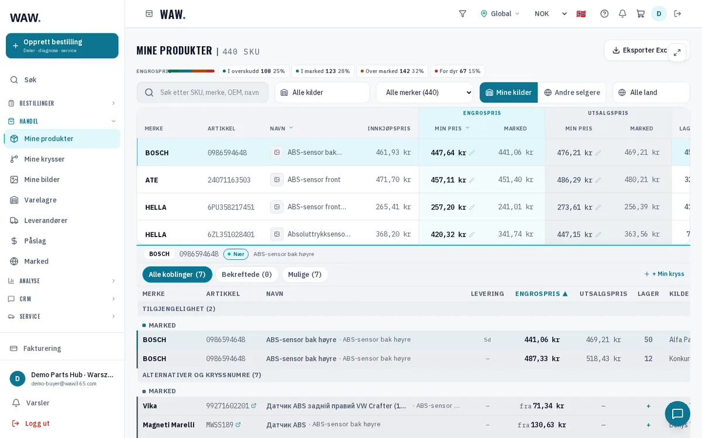Sort by Min pris wholesale column header
The height and width of the screenshot is (438, 702).
pos(452,128)
